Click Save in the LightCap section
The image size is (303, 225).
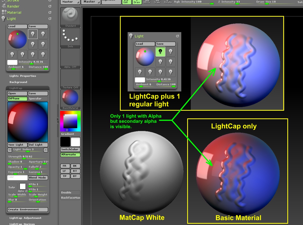click(38, 93)
